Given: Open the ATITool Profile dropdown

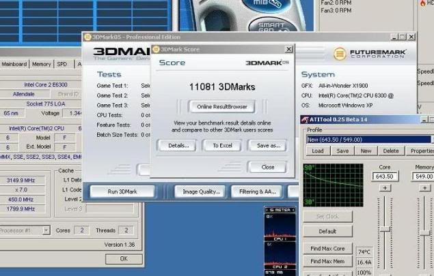Looking at the screenshot, I should point(370,140).
